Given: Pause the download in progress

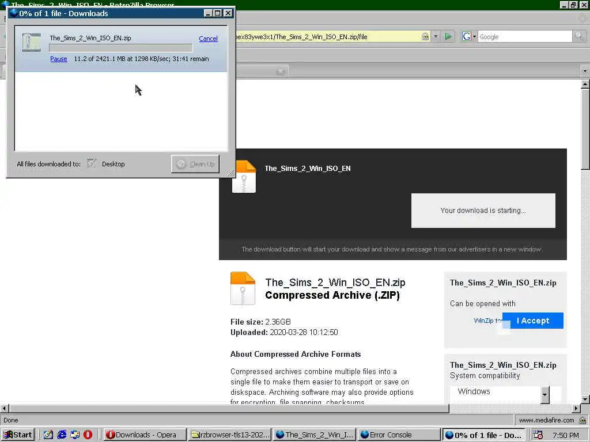Looking at the screenshot, I should click(x=59, y=59).
